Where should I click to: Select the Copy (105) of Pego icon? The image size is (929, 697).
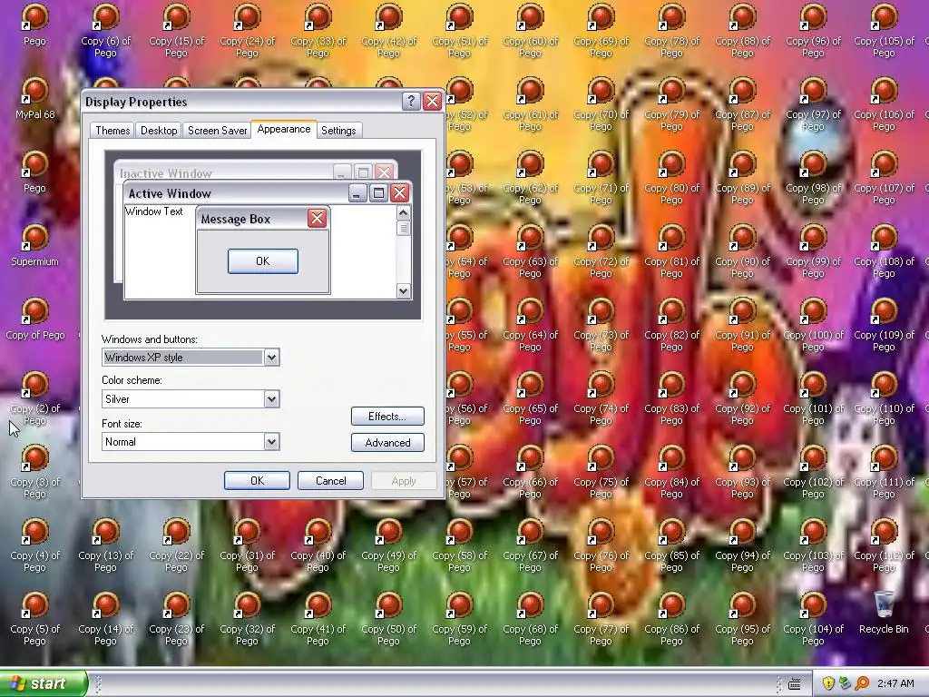(x=884, y=30)
